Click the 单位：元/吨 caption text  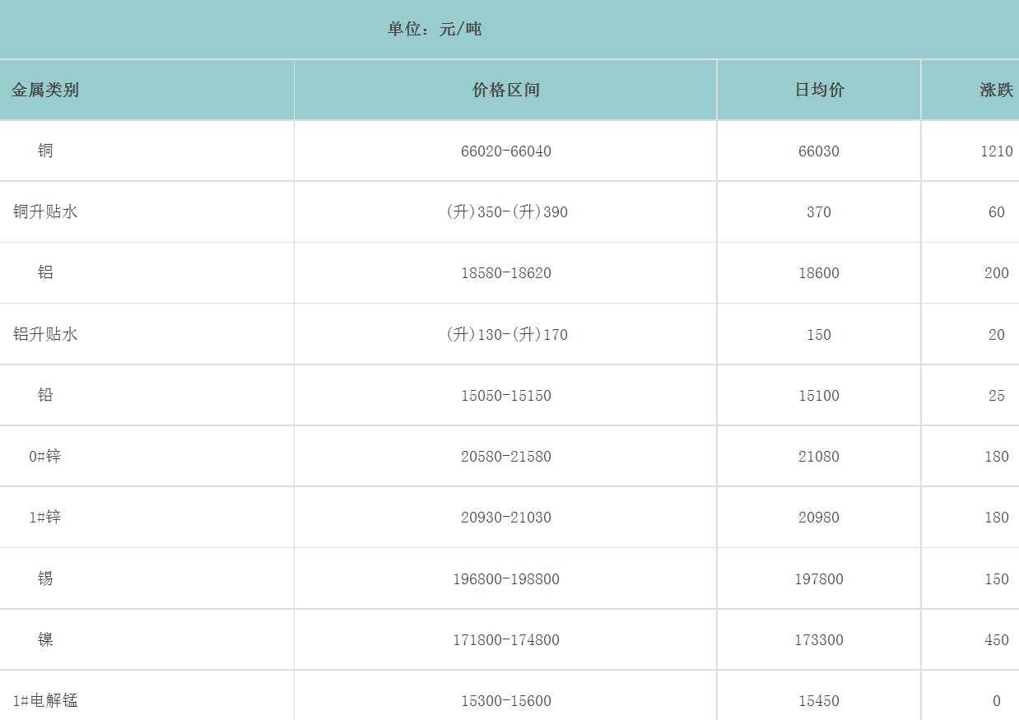435,30
